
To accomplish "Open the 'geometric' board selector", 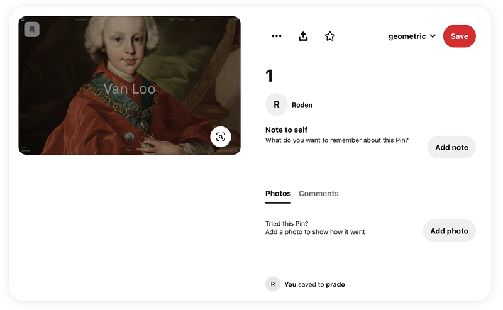I will pyautogui.click(x=412, y=36).
